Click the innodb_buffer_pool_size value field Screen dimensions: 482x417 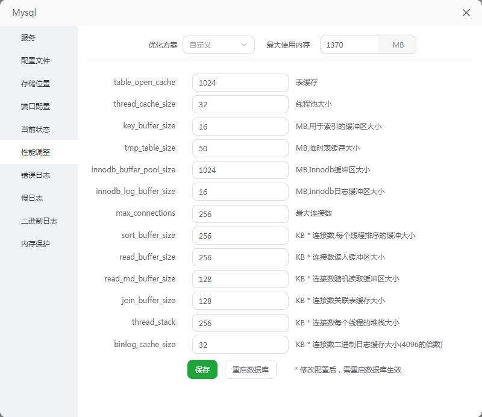coord(240,170)
